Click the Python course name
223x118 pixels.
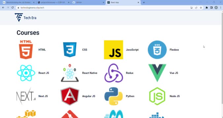pyautogui.click(x=130, y=96)
